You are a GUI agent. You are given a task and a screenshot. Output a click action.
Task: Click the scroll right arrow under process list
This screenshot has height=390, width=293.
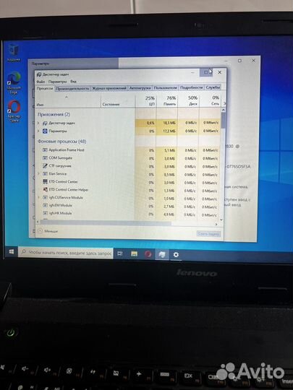(x=216, y=224)
